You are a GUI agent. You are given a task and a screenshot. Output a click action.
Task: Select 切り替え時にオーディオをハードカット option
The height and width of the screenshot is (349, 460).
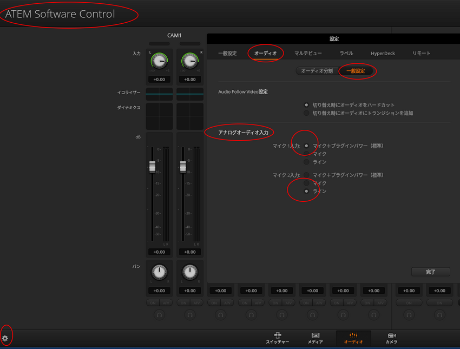(x=306, y=105)
